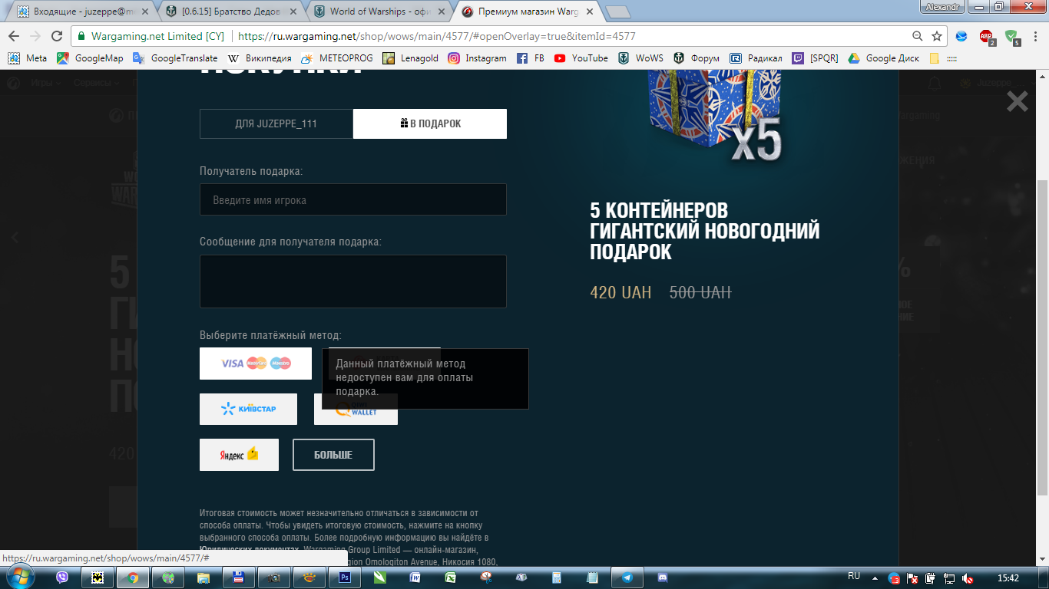This screenshot has width=1049, height=589.
Task: Select the В ПОДАРОК gift tab
Action: click(430, 123)
